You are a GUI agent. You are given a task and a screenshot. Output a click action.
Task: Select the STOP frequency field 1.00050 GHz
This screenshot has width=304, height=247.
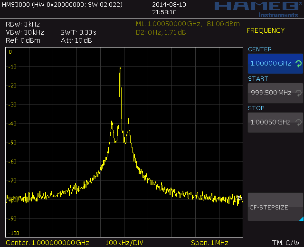[x=275, y=123]
